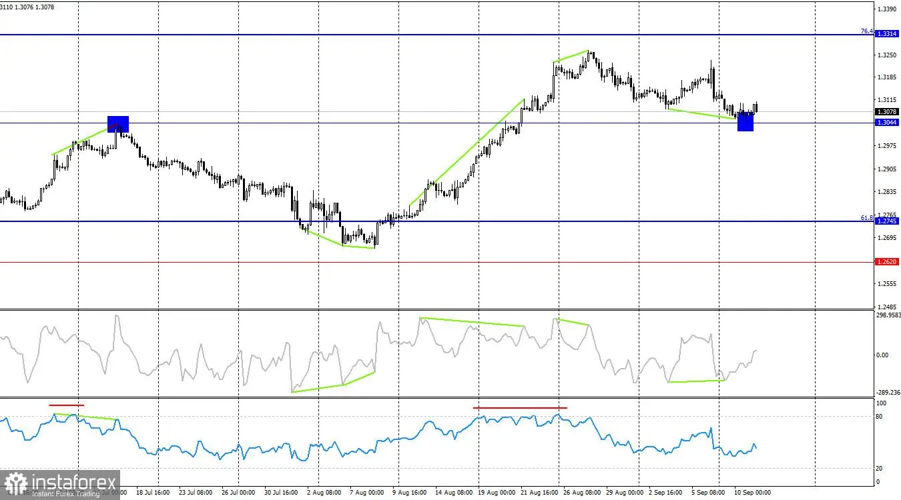Image resolution: width=901 pixels, height=500 pixels.
Task: Click the 1.2485 price axis value
Action: (x=888, y=306)
